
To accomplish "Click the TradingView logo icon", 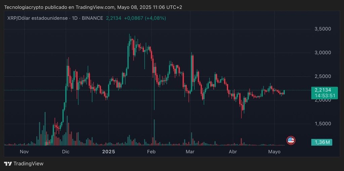I will point(8,164).
